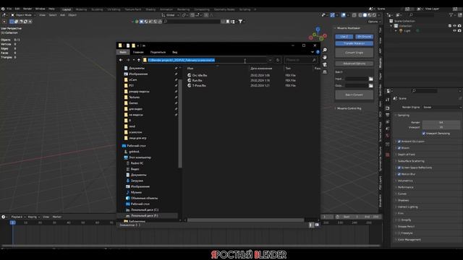Image resolution: width=463 pixels, height=260 pixels.
Task: Click the folder icon beside the Batch Input field
Action: [x=371, y=79]
